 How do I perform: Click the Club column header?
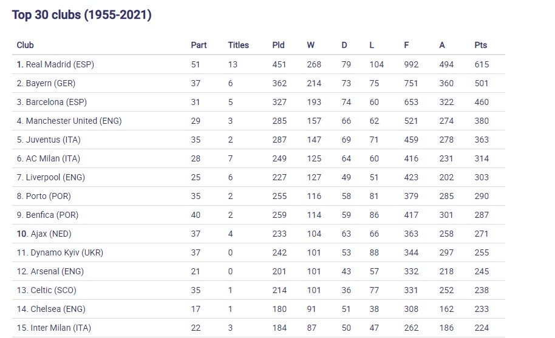coord(25,45)
